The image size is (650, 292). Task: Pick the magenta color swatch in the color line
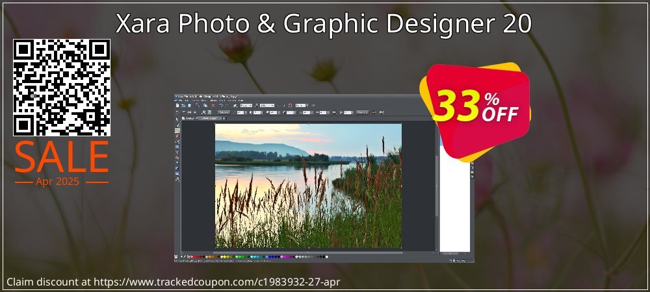(x=285, y=257)
